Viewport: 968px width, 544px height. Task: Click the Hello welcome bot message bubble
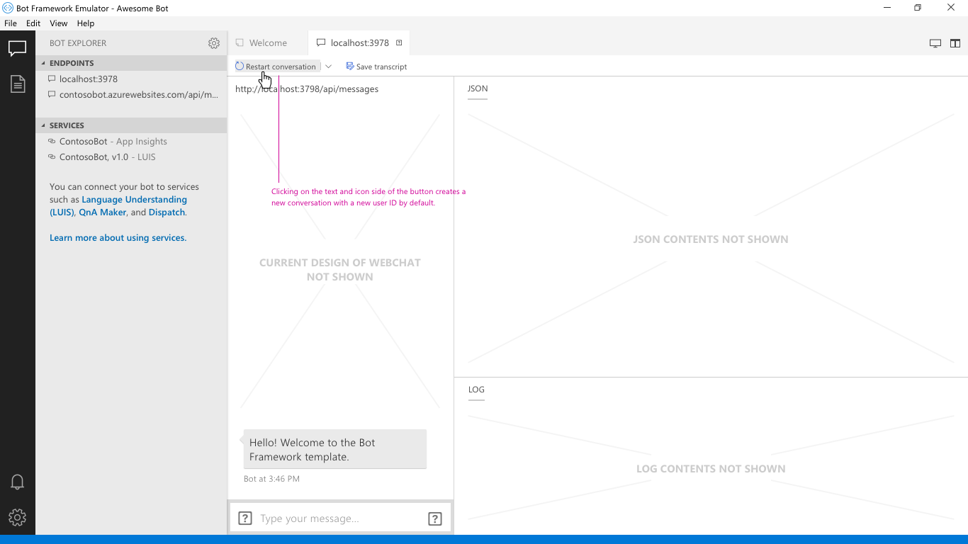click(x=335, y=449)
